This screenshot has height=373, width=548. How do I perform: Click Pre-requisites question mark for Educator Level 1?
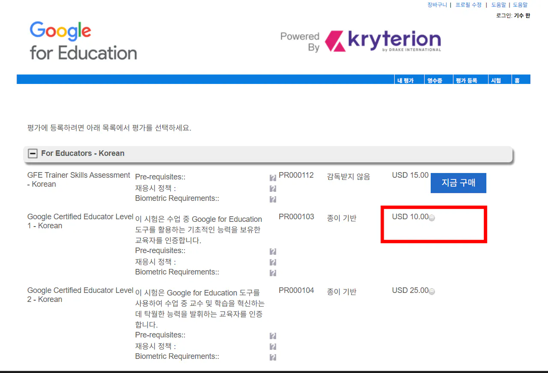[273, 252]
